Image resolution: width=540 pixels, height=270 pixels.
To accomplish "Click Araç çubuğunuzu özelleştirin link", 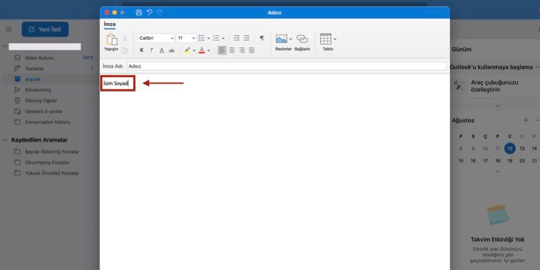I will [x=495, y=86].
